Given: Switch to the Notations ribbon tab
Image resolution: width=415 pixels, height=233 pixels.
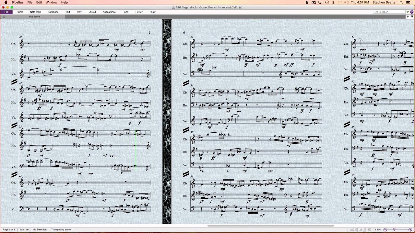Looking at the screenshot, I should pos(53,12).
